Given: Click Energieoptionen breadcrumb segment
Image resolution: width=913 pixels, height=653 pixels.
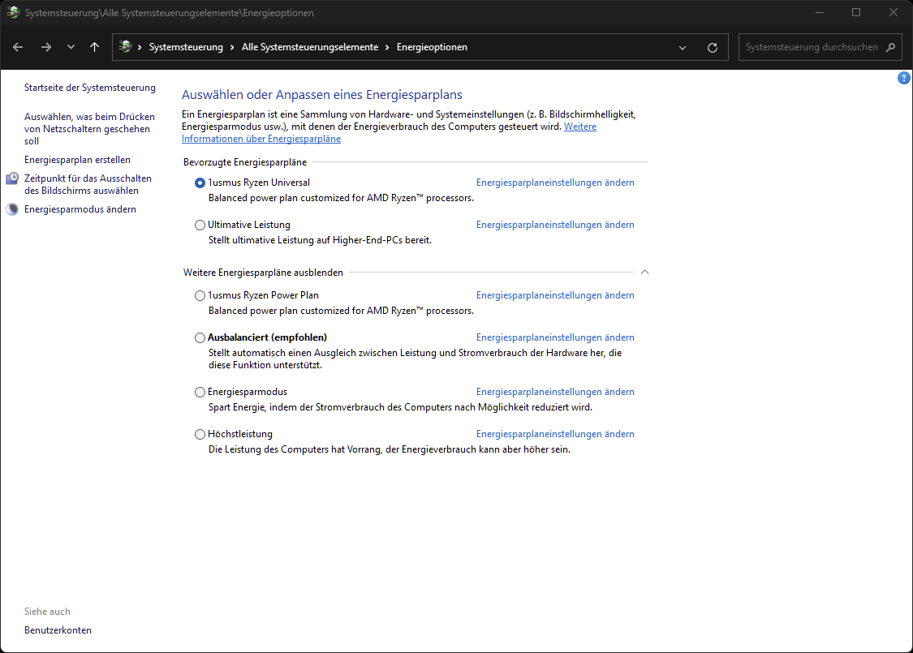Looking at the screenshot, I should [432, 47].
